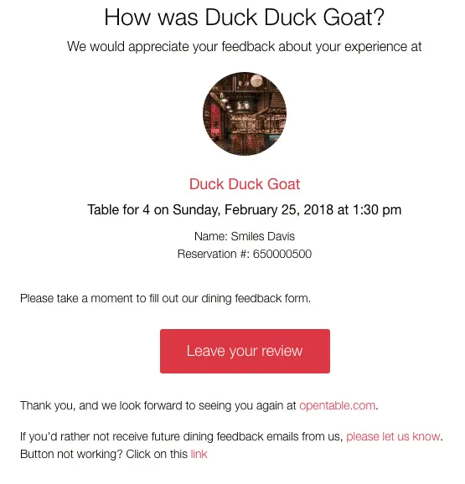Click the word Reservation #: label
This screenshot has height=484, width=465.
(x=214, y=254)
